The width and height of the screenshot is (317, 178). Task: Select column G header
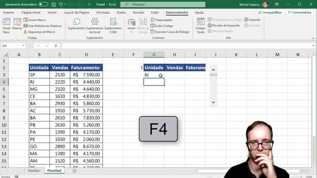[154, 55]
